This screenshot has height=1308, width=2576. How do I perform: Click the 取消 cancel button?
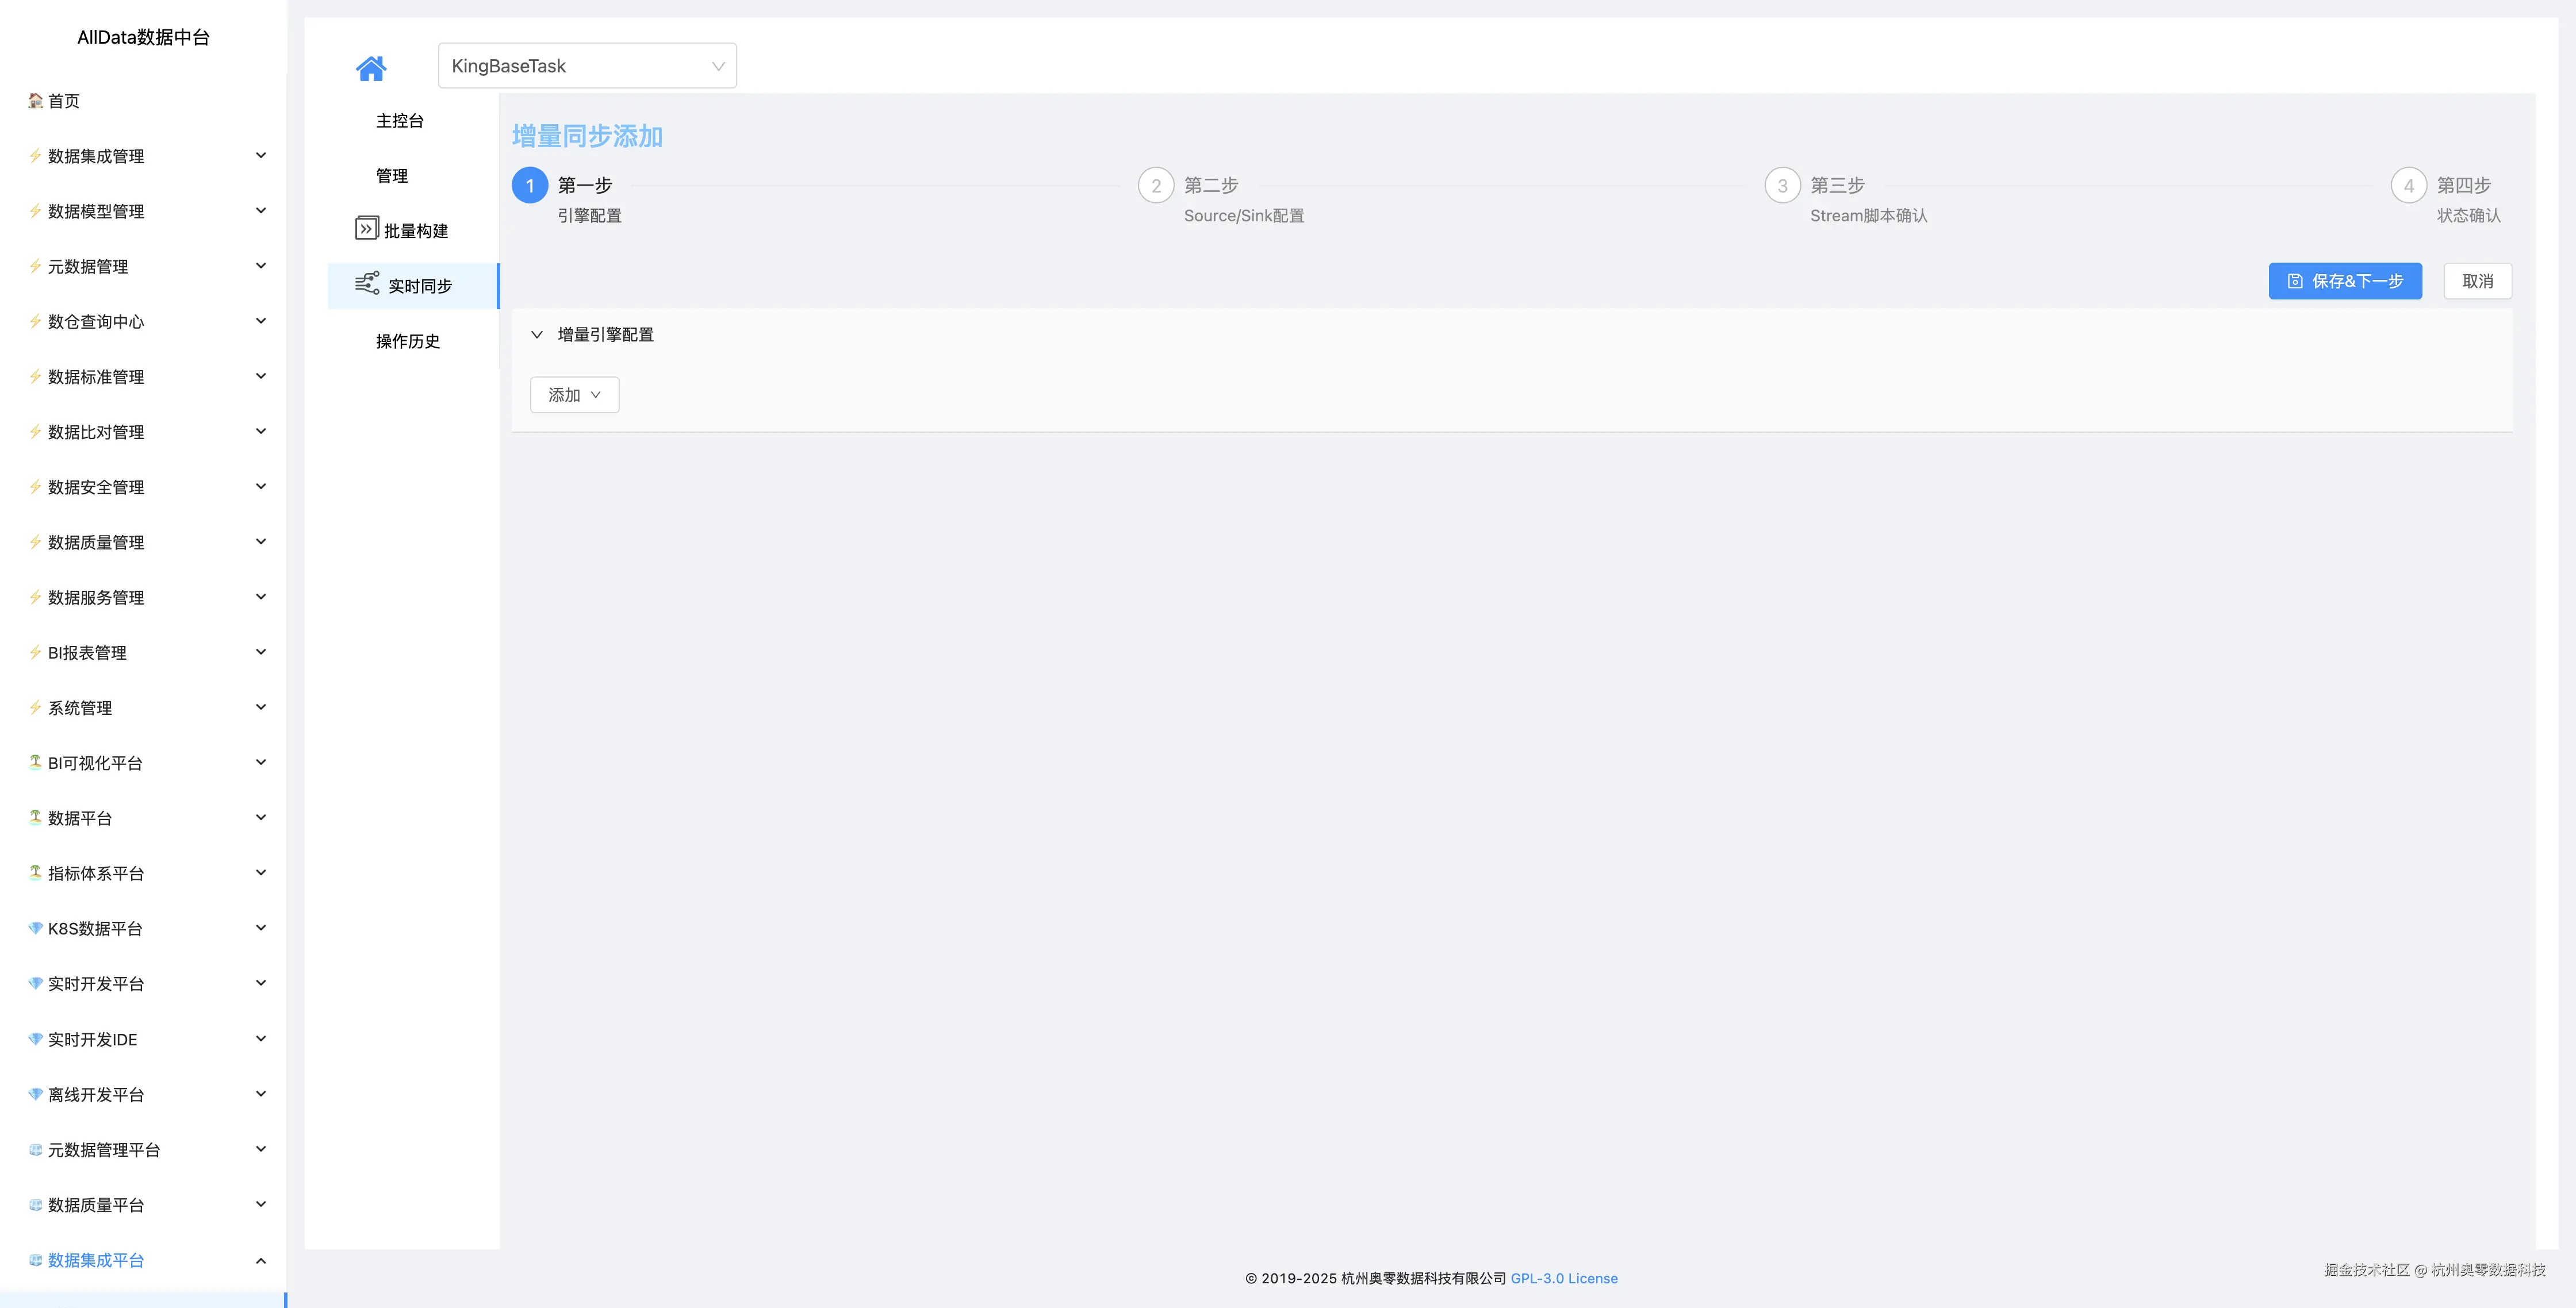2477,282
